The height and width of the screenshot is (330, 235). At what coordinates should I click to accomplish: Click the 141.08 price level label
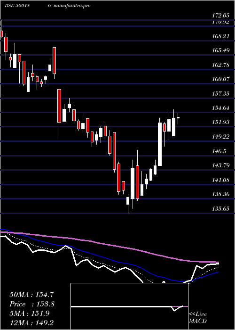[220, 180]
